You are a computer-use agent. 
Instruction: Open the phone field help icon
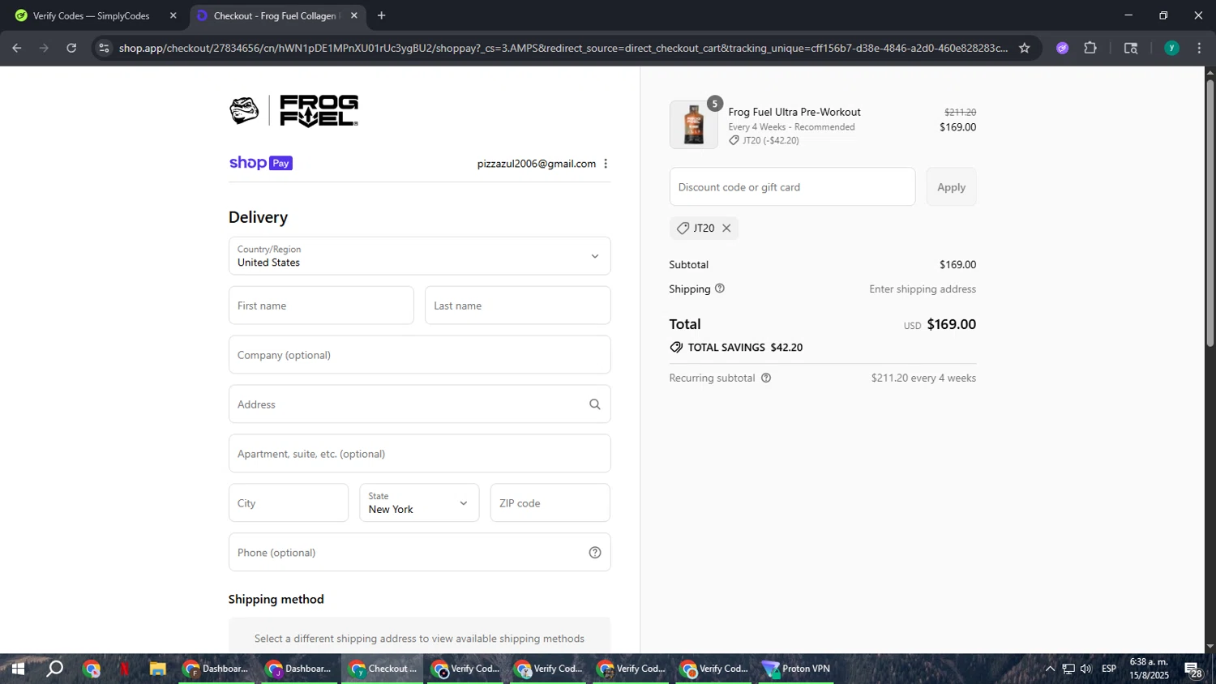(594, 553)
